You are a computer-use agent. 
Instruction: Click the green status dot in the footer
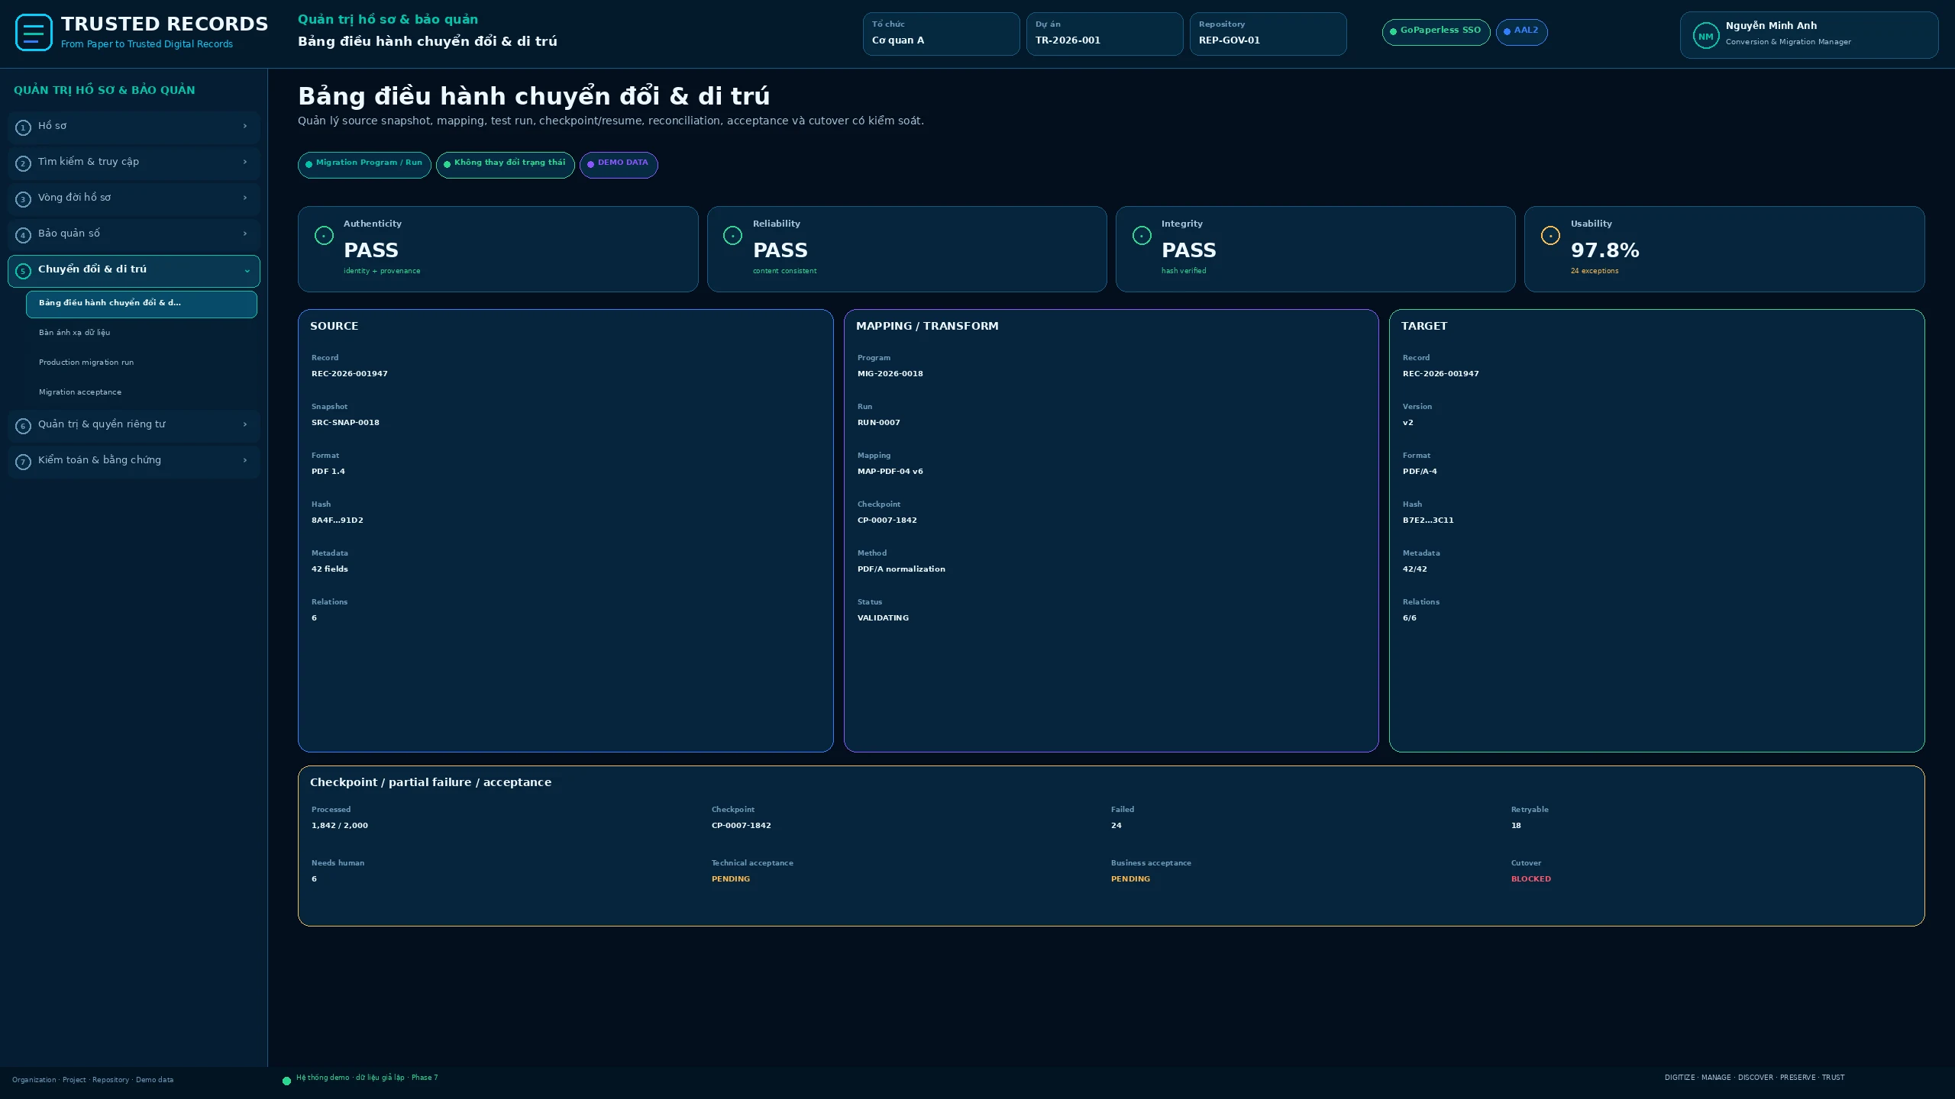tap(286, 1081)
